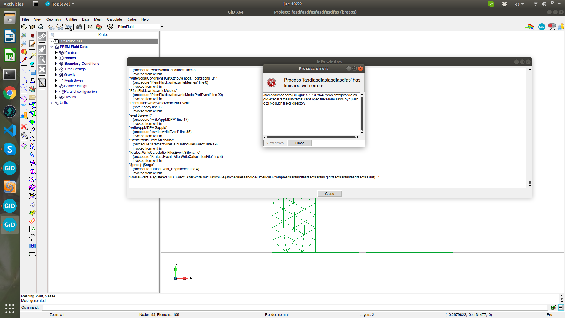Select the XY local axes tool
This screenshot has width=565, height=318.
[32, 236]
